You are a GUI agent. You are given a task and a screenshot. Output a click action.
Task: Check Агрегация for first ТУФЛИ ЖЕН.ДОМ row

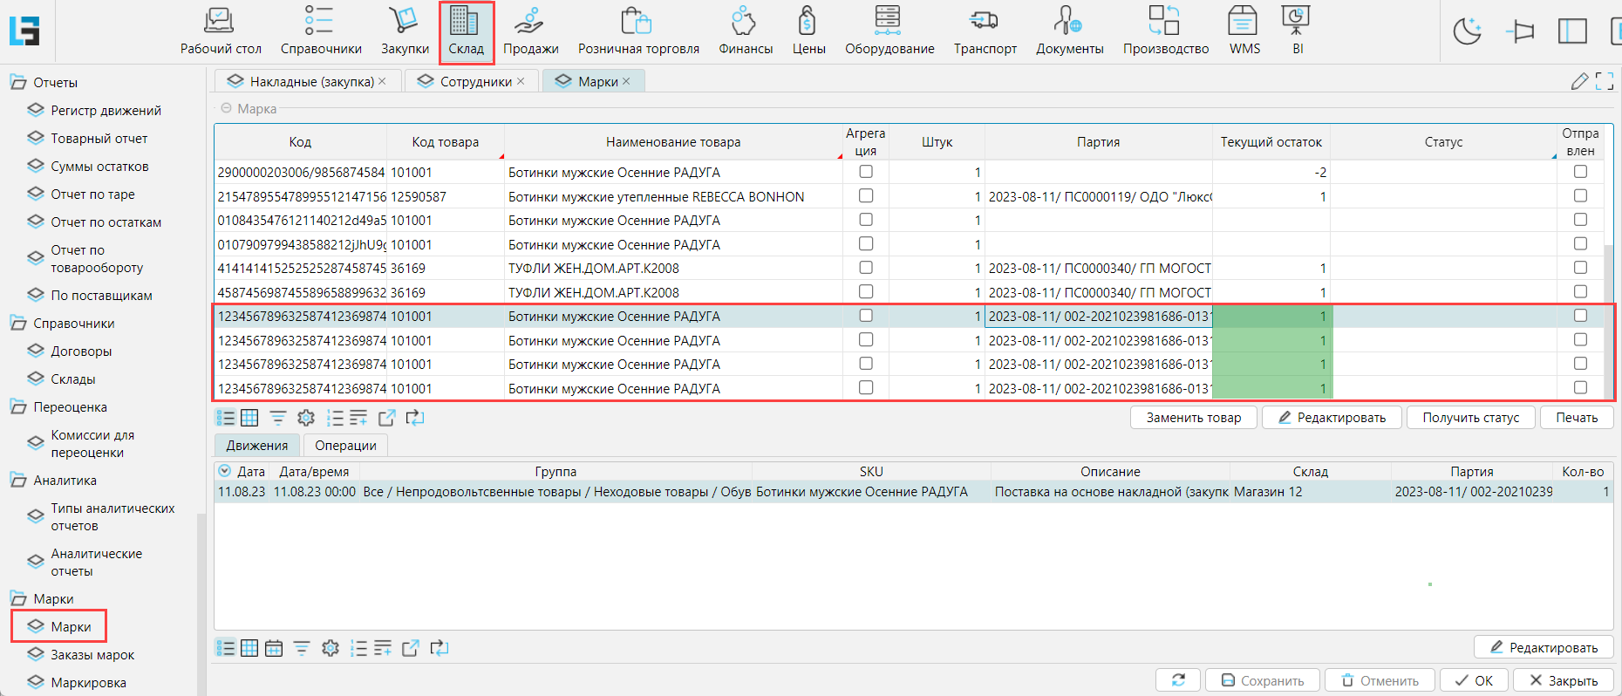pos(866,268)
